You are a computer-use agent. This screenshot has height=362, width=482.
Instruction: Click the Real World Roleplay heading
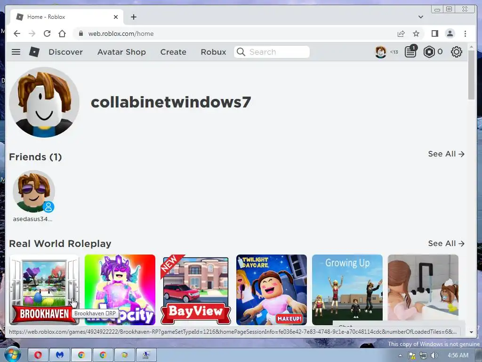(x=60, y=244)
